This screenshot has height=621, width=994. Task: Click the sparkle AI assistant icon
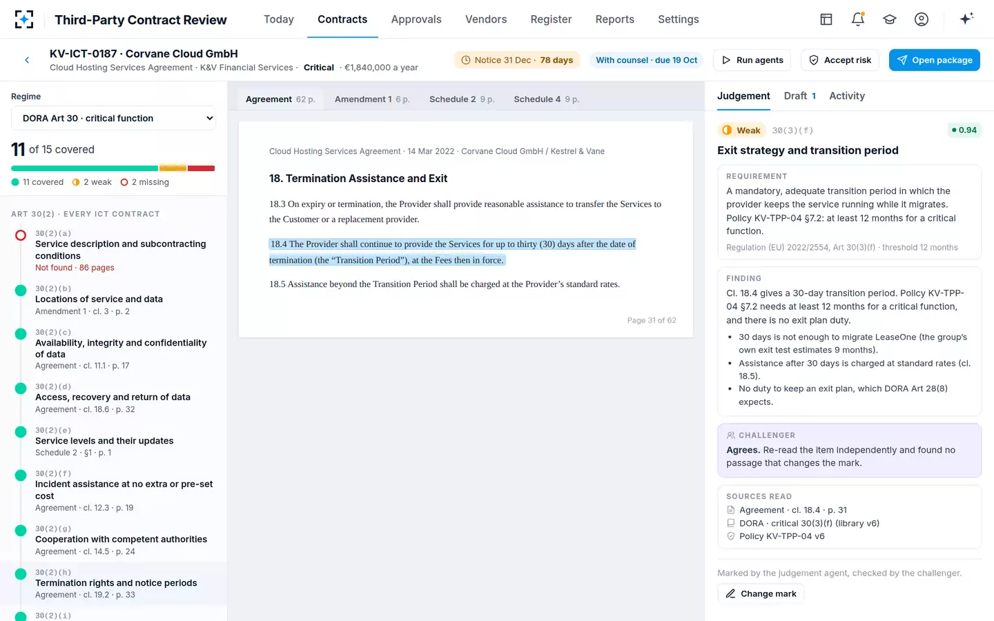click(x=966, y=19)
